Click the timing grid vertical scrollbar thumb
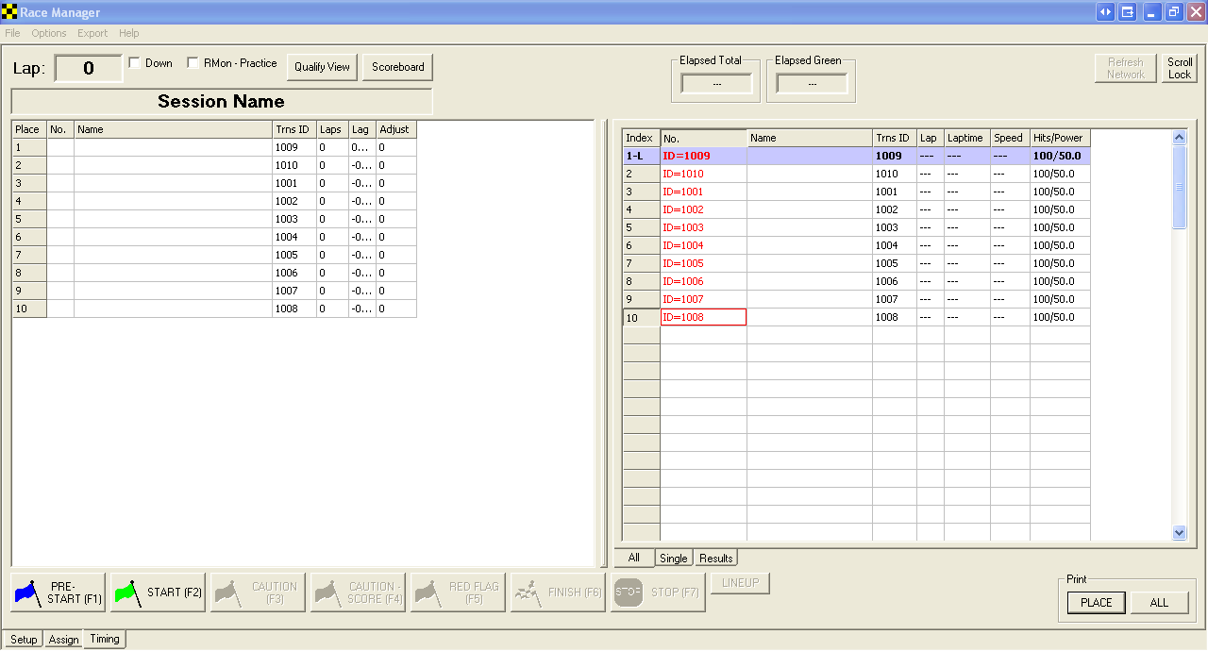Viewport: 1208px width, 651px height. coord(1179,187)
